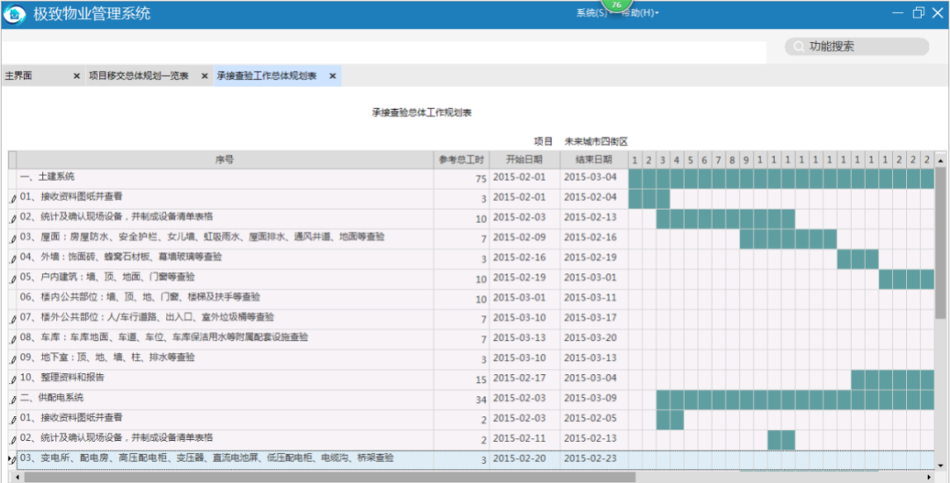Click the 参考总工时 column header

461,160
